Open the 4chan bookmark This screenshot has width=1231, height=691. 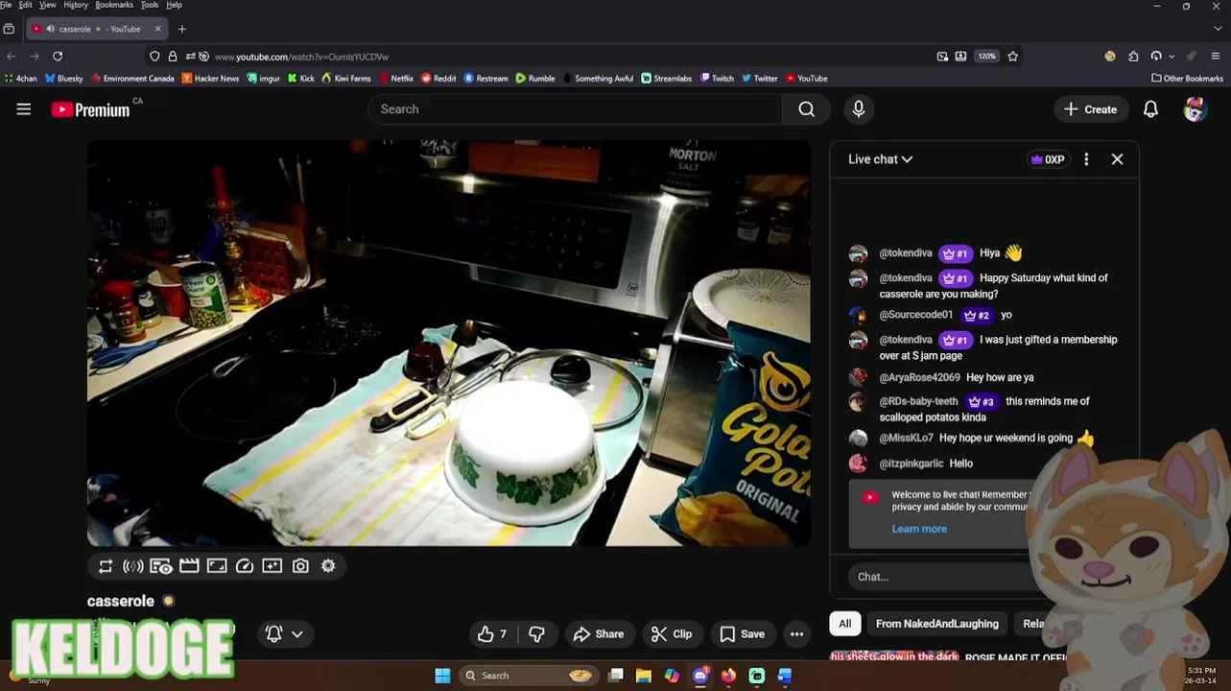pos(21,79)
